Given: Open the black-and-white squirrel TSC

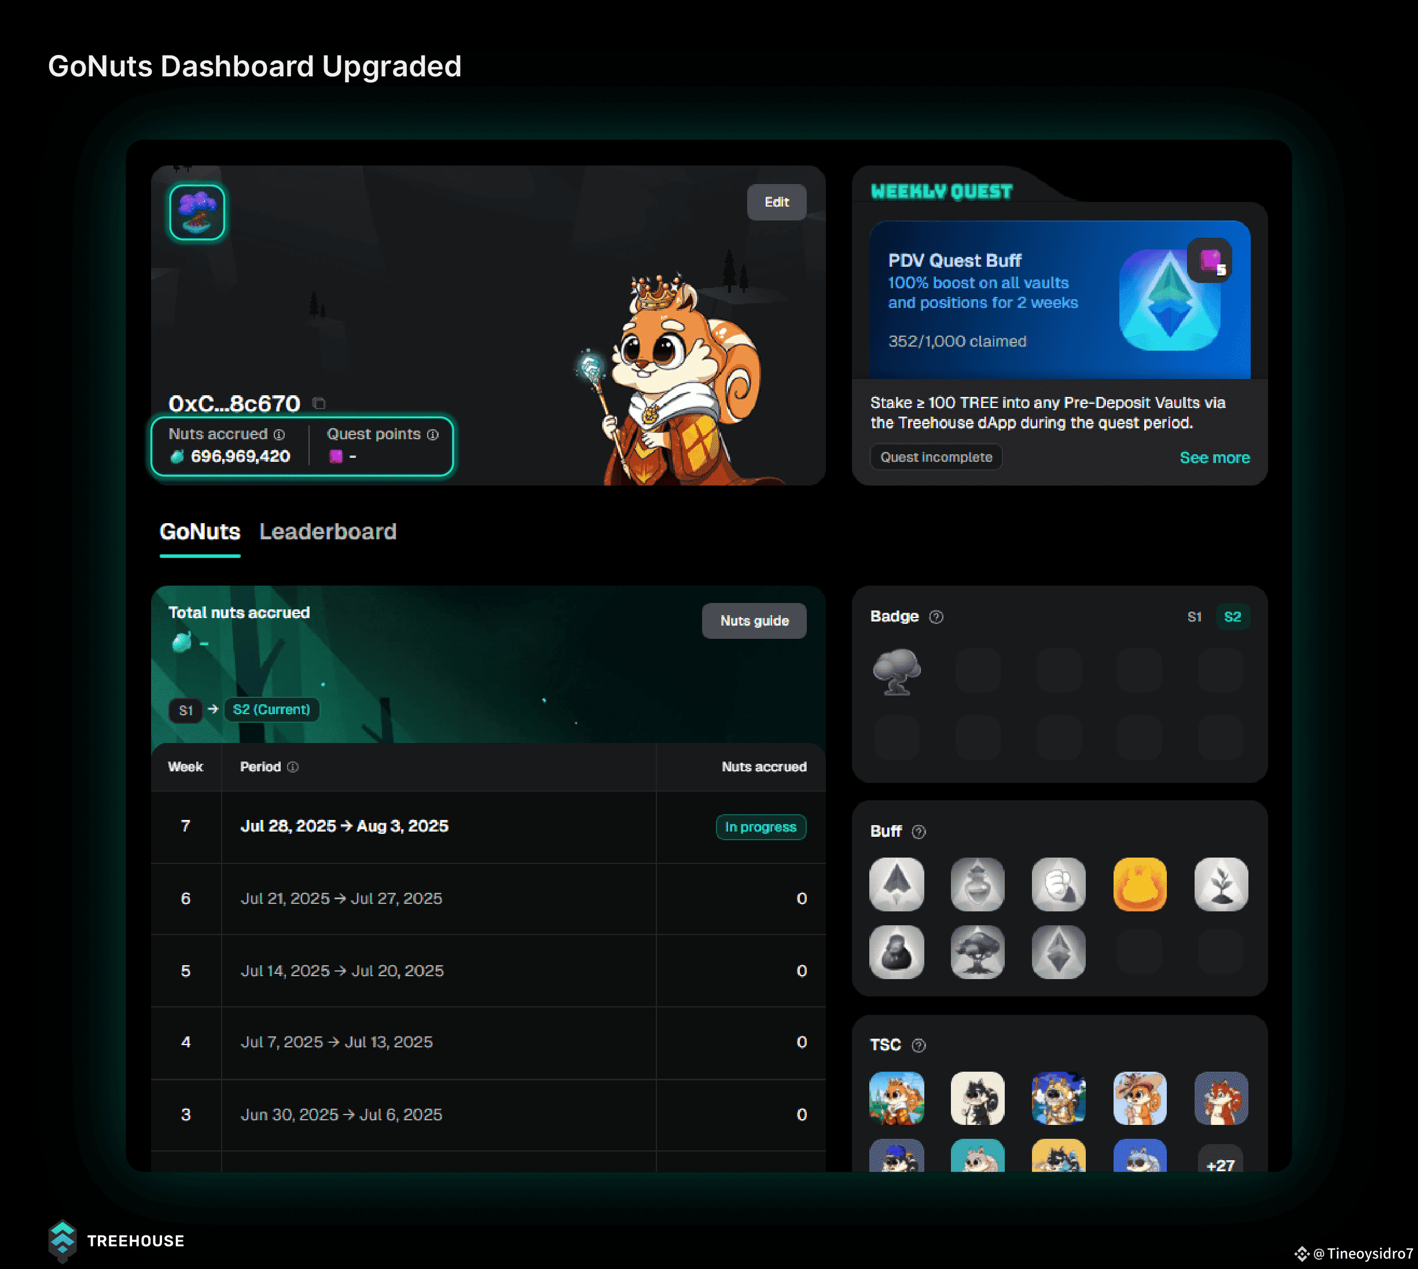Looking at the screenshot, I should pos(977,1098).
